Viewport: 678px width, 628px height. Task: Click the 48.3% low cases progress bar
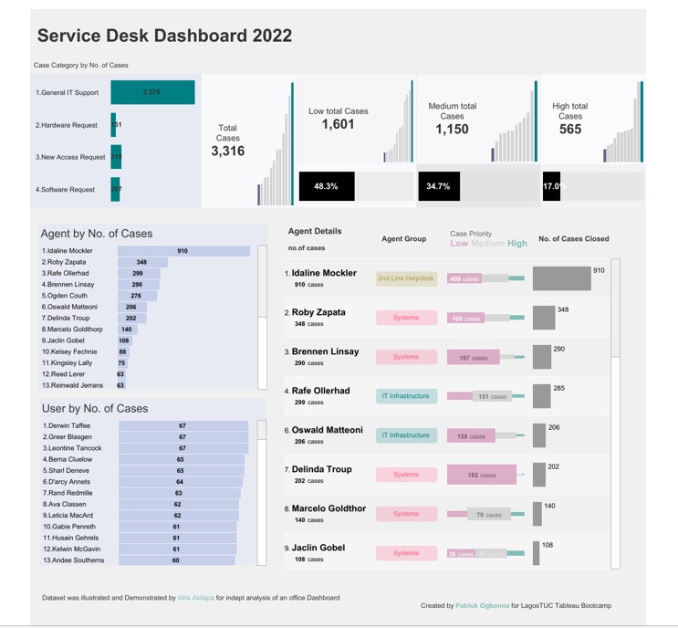click(x=327, y=186)
